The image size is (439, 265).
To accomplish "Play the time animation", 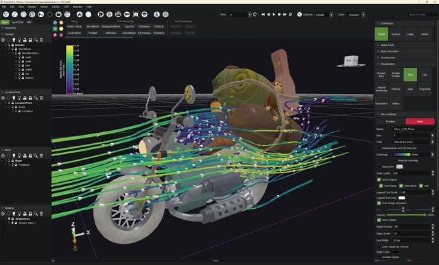I will click(x=274, y=14).
